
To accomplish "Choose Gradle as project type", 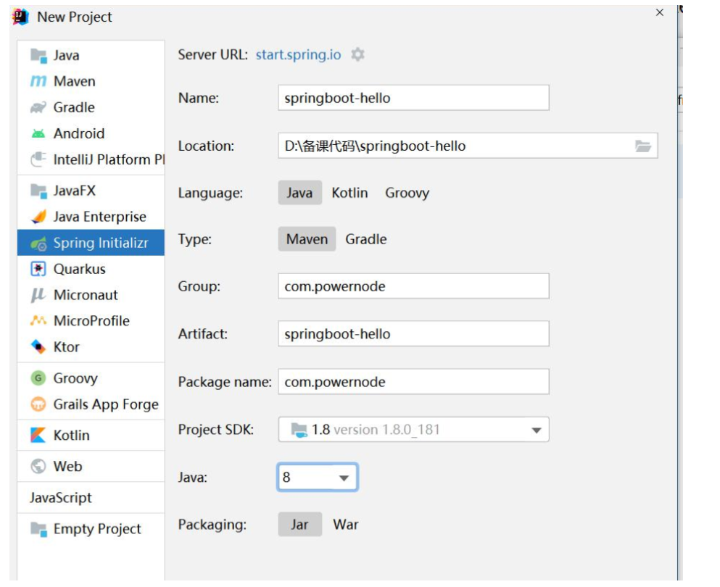I will click(x=366, y=239).
